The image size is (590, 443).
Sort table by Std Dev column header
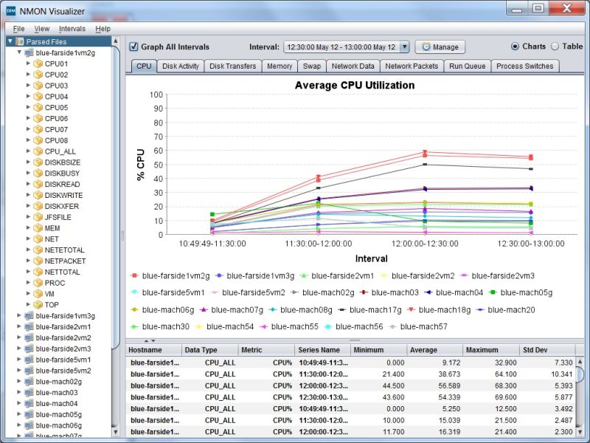(x=547, y=349)
